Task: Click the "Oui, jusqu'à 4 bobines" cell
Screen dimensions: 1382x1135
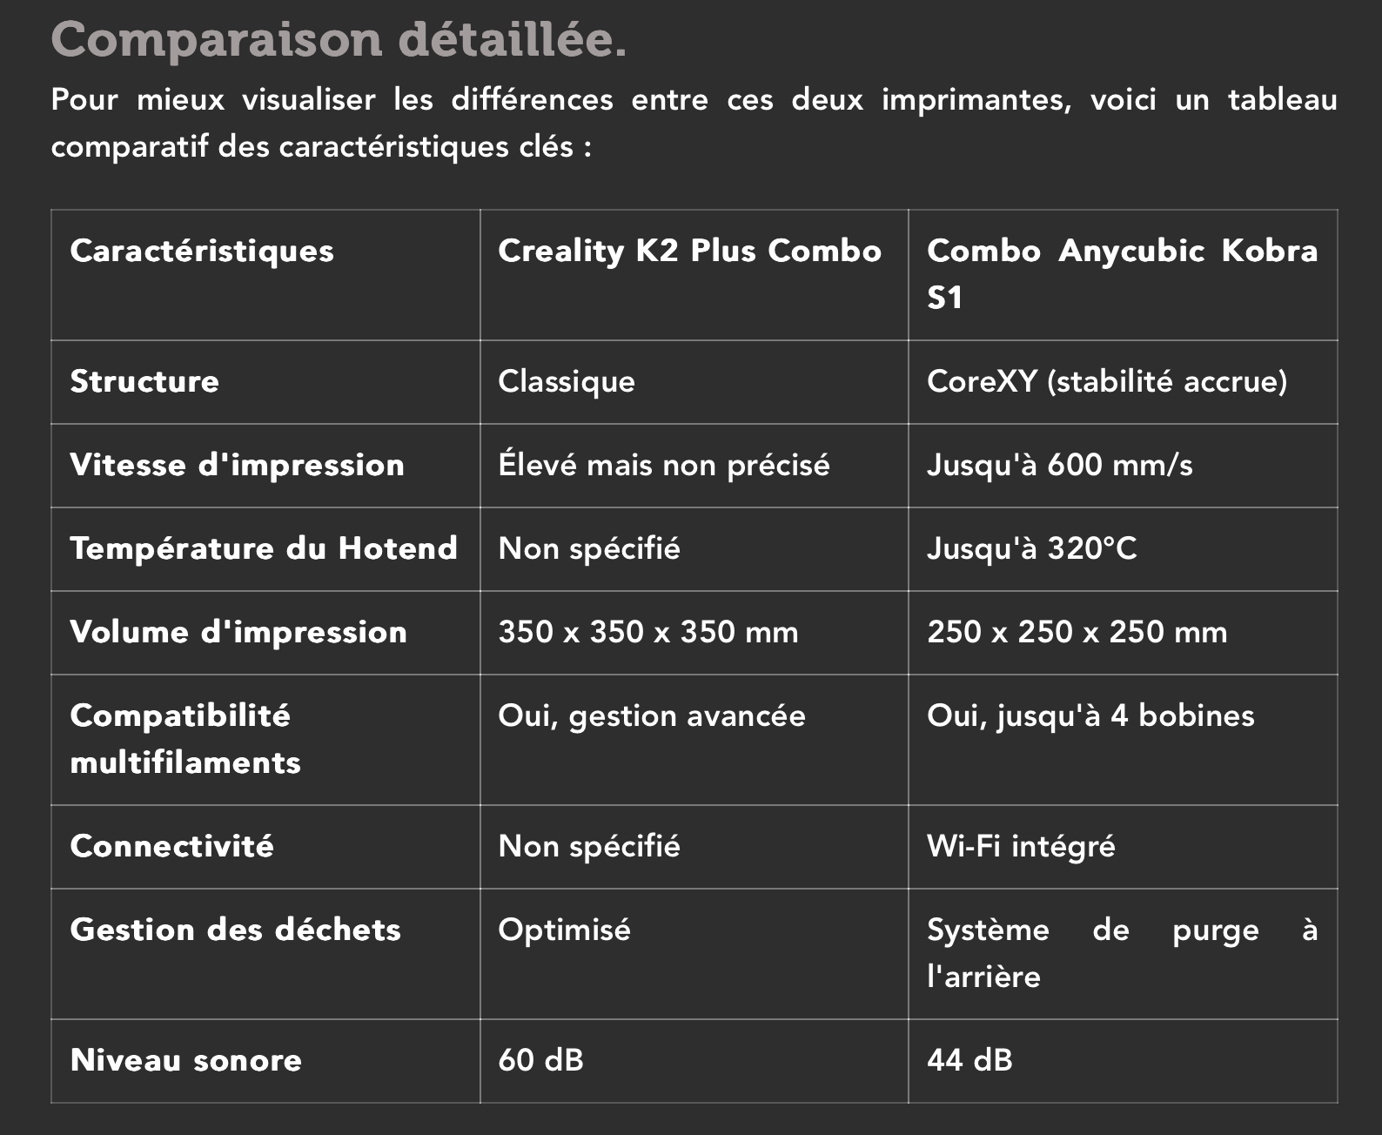Action: (1090, 716)
